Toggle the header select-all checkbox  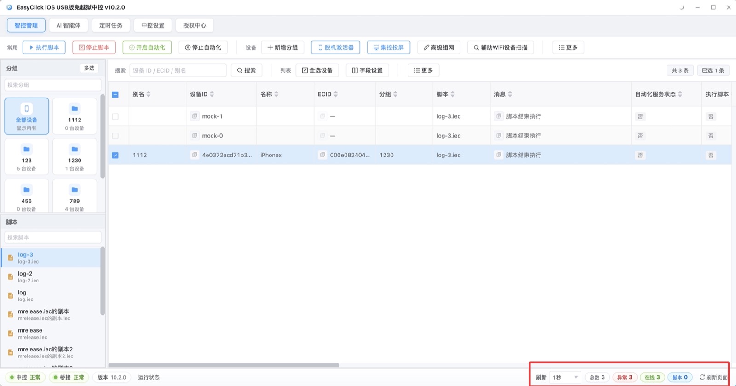tap(115, 94)
